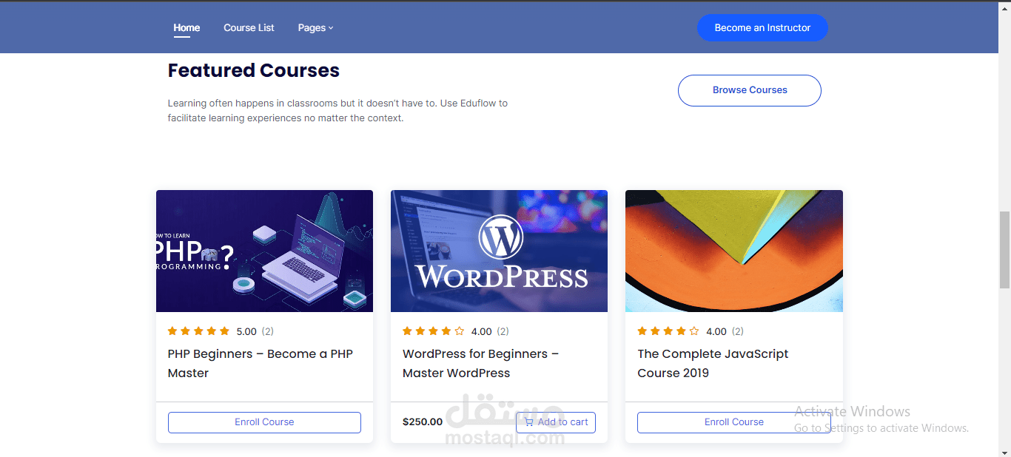Open the colorful JavaScript course thumbnail

coord(734,251)
